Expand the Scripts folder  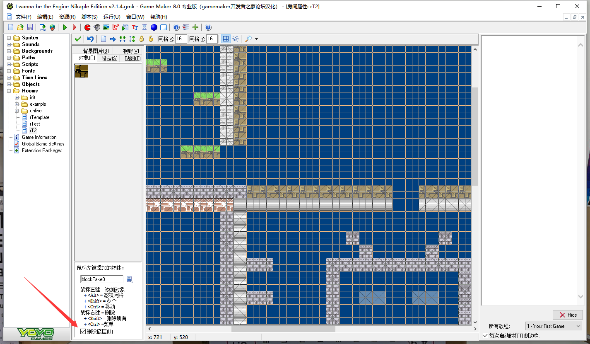click(9, 64)
